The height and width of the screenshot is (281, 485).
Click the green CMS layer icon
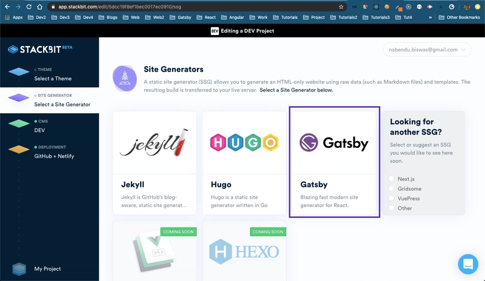tap(19, 124)
